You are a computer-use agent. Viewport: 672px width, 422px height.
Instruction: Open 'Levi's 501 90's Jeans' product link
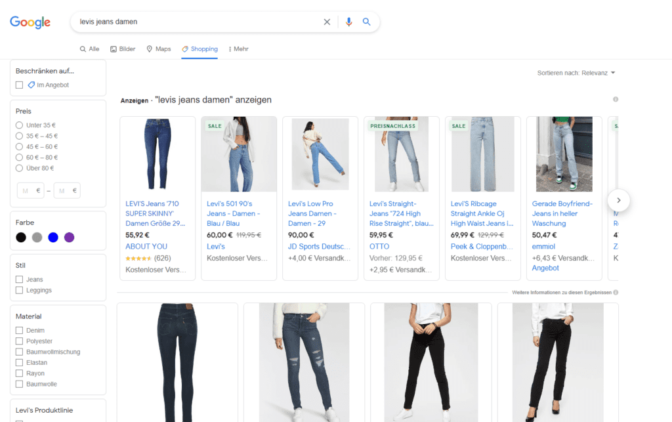point(234,213)
